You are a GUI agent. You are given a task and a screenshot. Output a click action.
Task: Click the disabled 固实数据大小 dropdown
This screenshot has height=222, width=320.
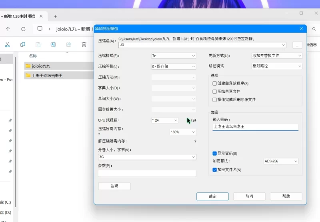point(174,109)
